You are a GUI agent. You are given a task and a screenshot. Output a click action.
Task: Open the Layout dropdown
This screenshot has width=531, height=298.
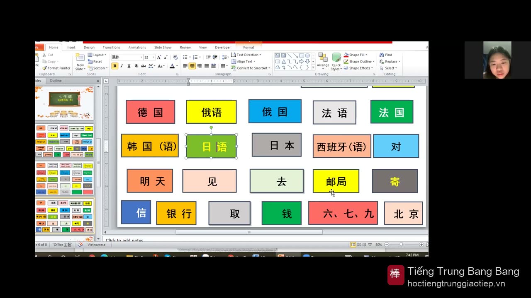[x=97, y=55]
